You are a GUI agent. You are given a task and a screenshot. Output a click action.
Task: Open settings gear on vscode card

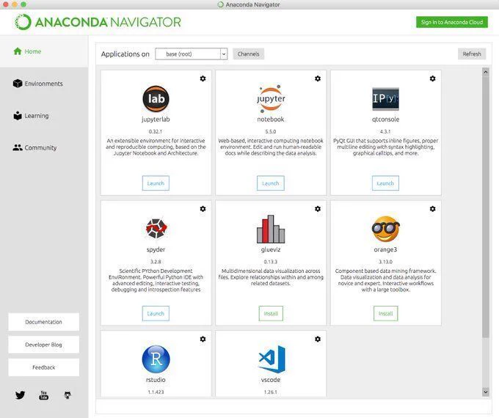[x=318, y=339]
